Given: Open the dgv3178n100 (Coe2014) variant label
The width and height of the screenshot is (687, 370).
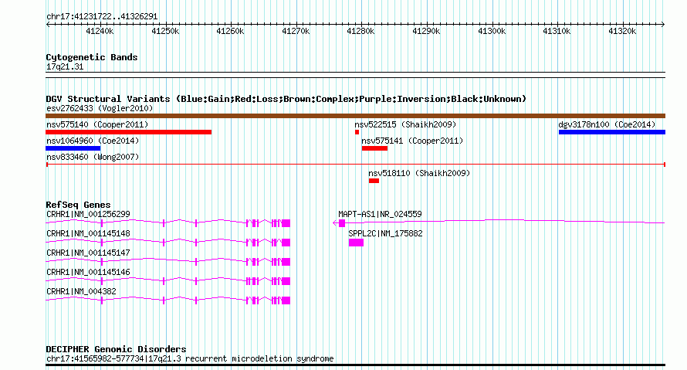Looking at the screenshot, I should 607,124.
